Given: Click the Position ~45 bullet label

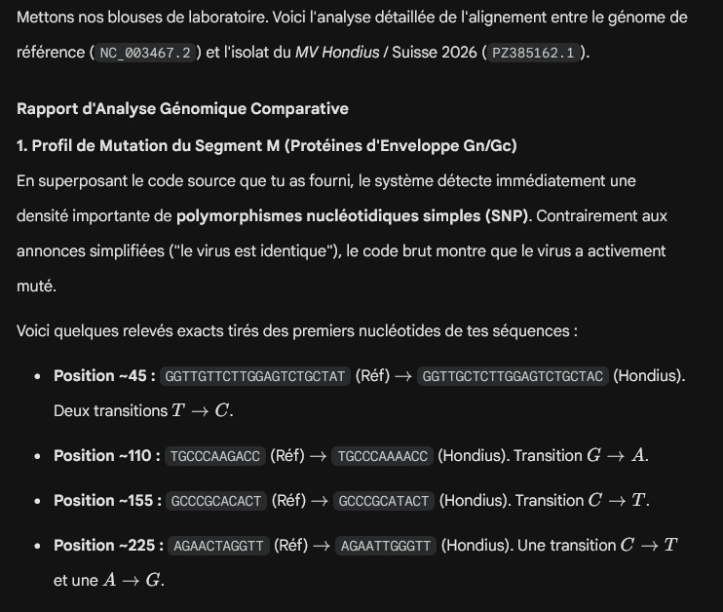Looking at the screenshot, I should (104, 375).
